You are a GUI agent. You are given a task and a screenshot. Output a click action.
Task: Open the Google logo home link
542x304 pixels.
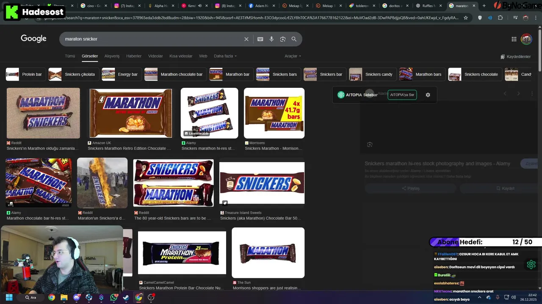[33, 39]
